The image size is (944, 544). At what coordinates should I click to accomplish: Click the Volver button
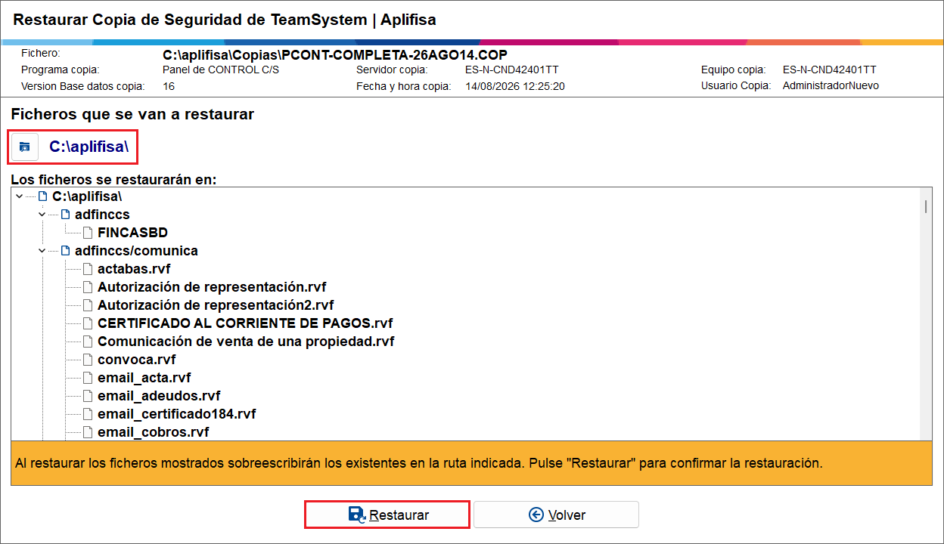click(x=557, y=515)
